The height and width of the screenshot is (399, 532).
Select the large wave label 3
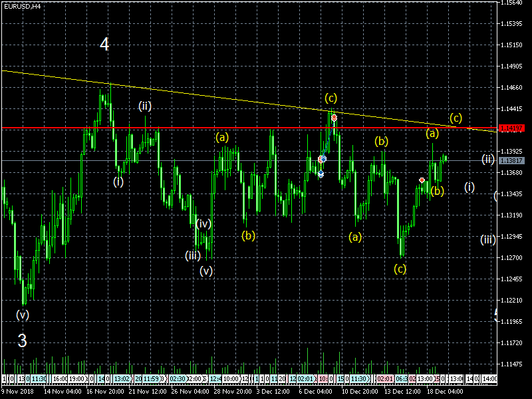click(22, 340)
